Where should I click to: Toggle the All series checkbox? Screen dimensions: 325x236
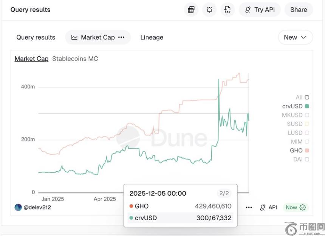point(307,97)
